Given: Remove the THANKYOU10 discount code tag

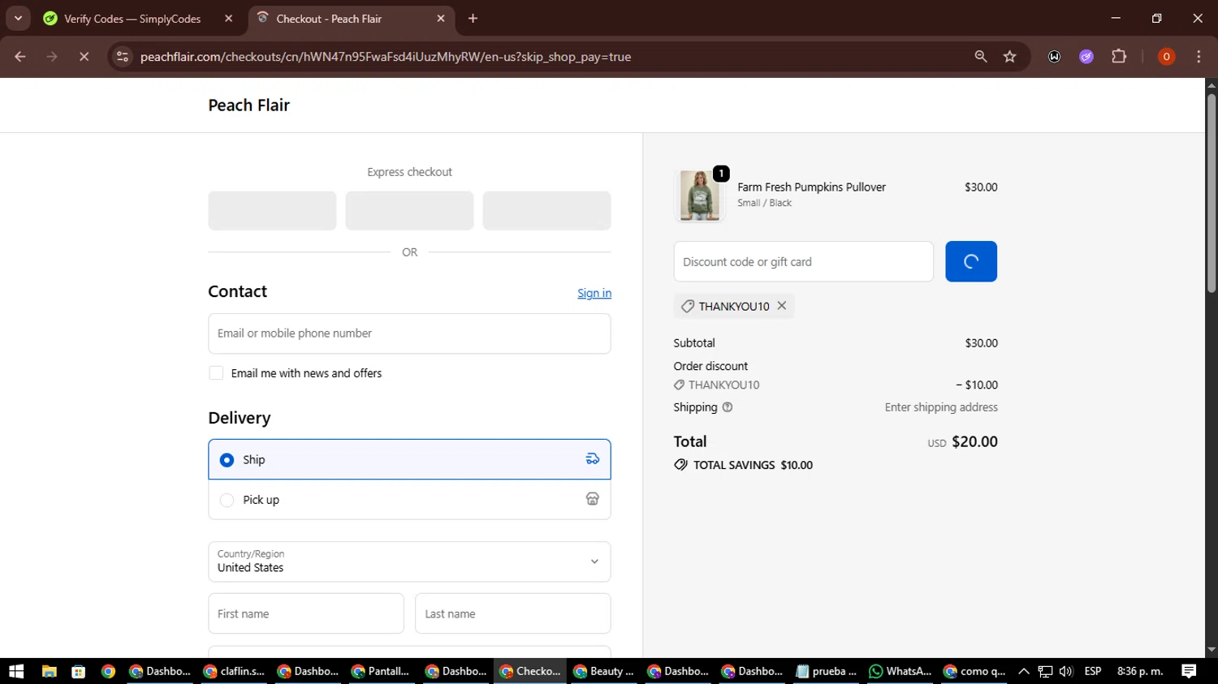Looking at the screenshot, I should (781, 306).
